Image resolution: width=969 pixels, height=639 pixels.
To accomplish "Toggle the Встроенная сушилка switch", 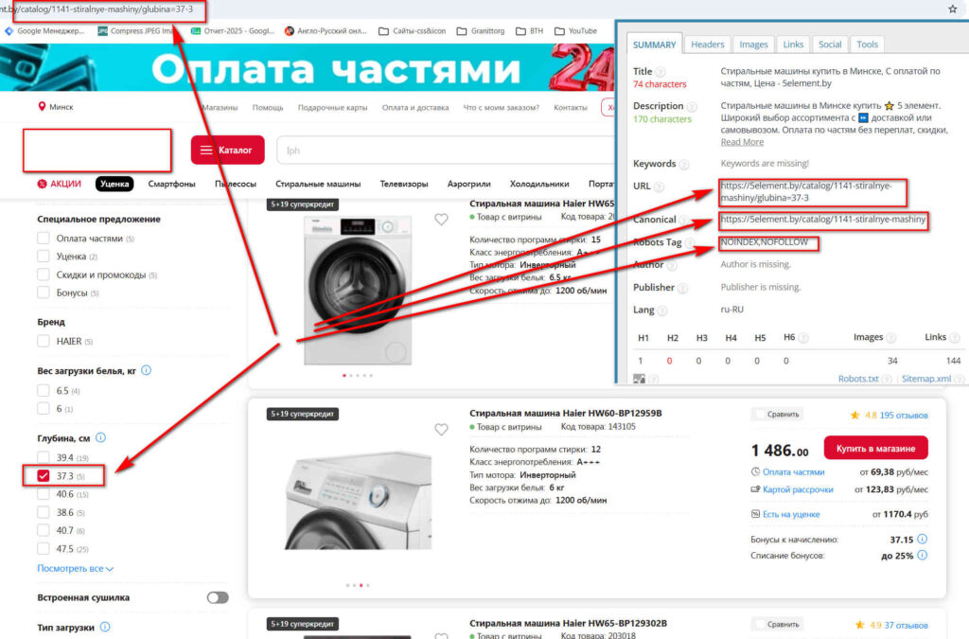I will pos(218,597).
